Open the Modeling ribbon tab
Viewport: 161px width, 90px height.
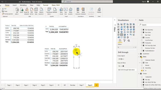[23, 5]
